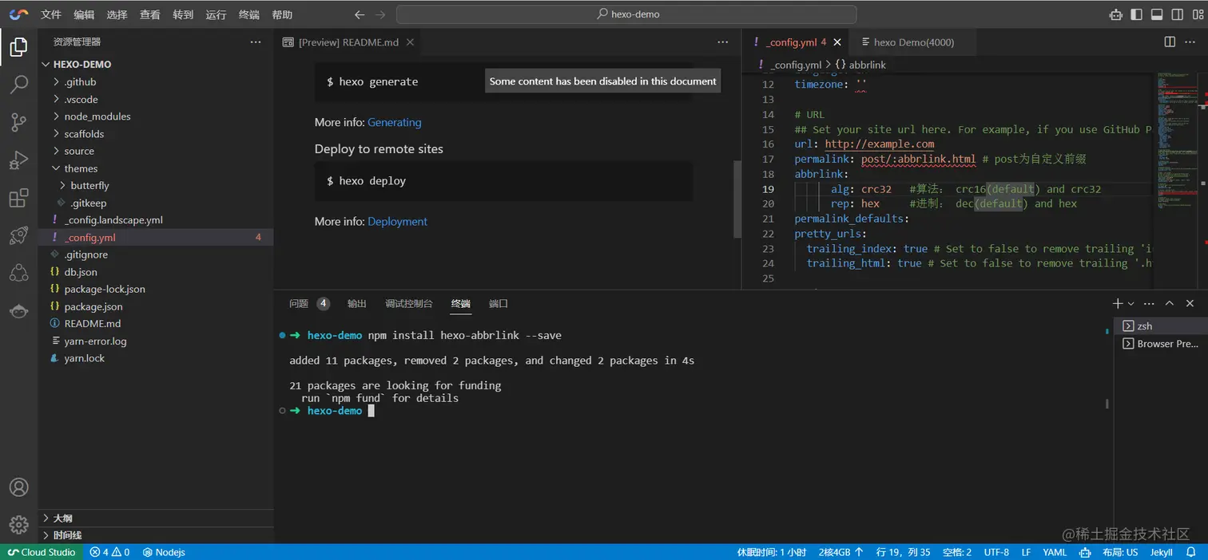Close the _config.yml editor tab
The height and width of the screenshot is (560, 1208).
[x=837, y=42]
